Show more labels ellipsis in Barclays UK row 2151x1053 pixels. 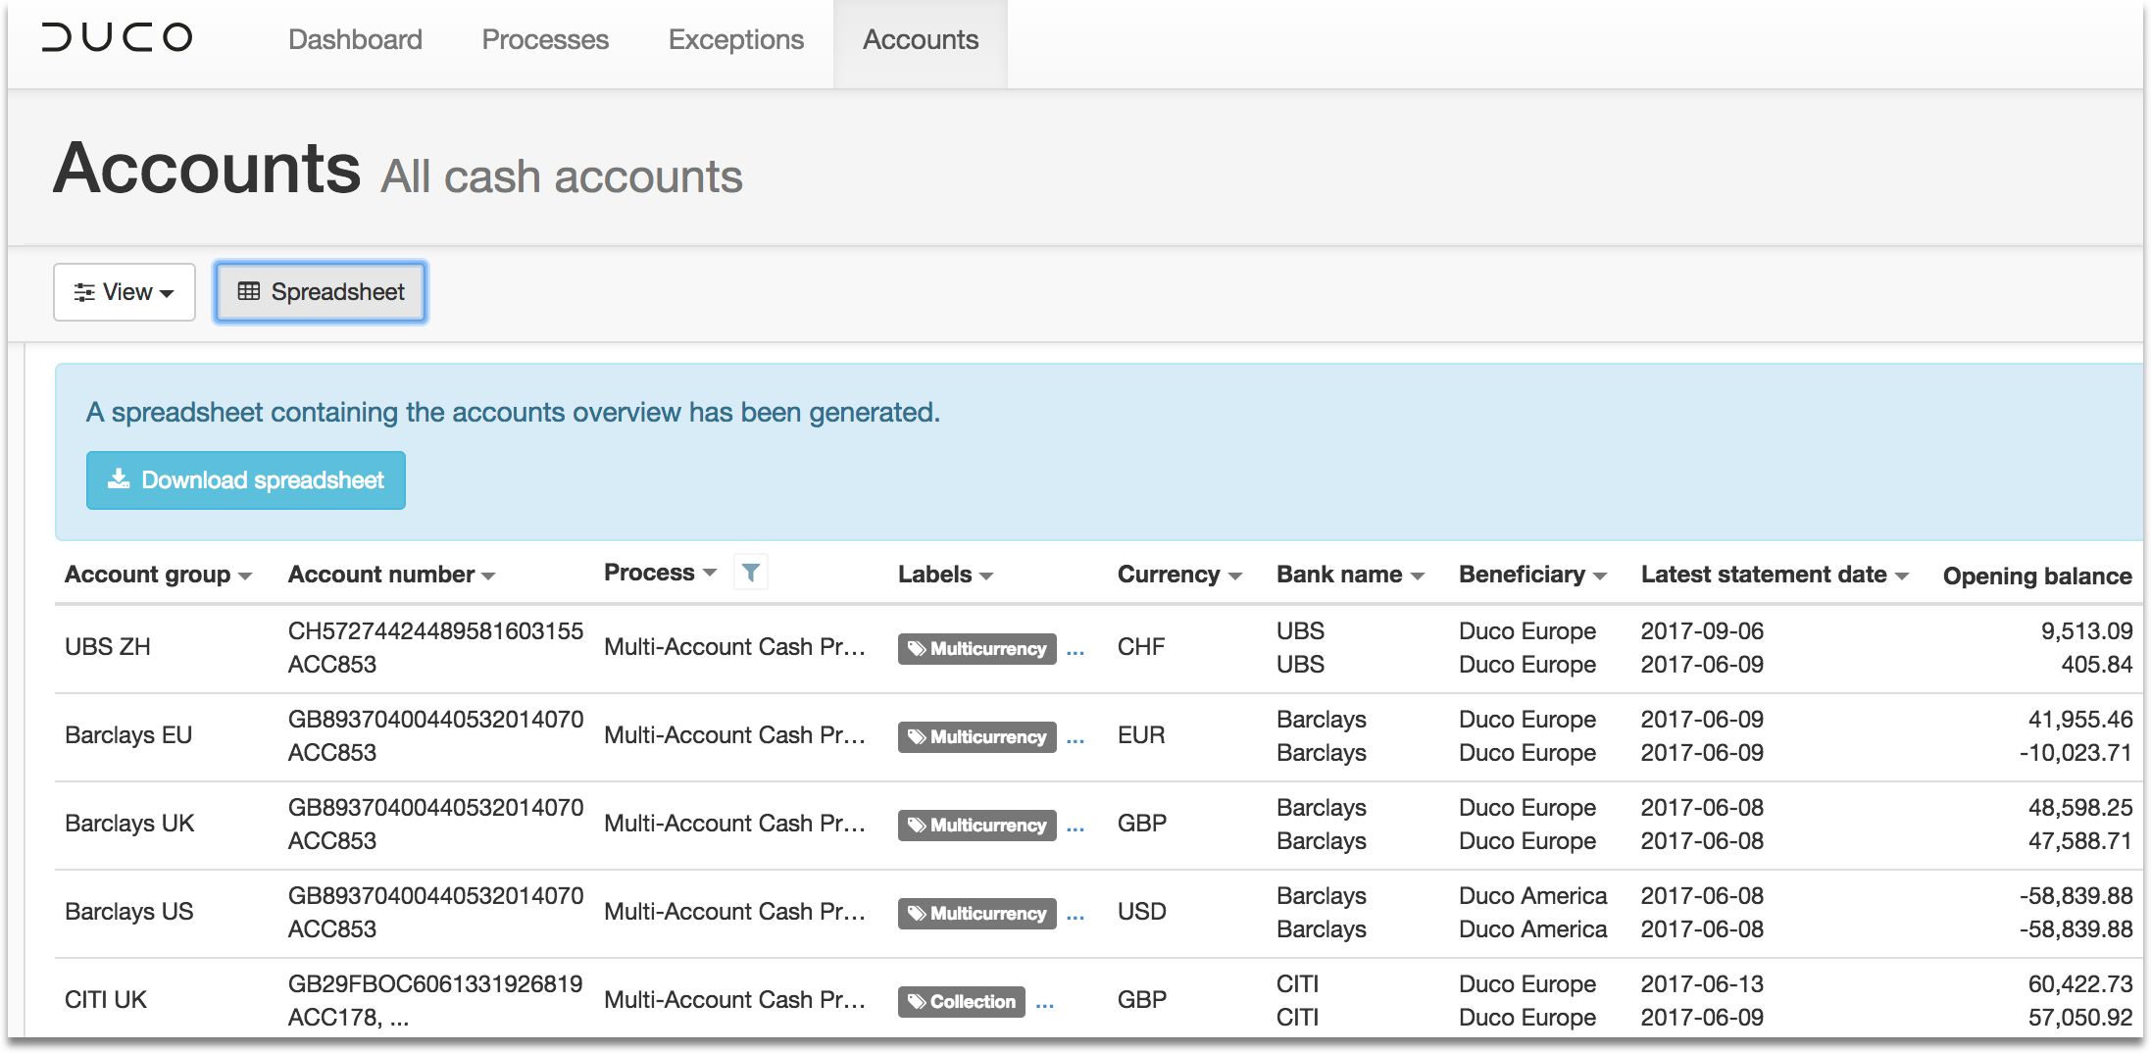coord(1075,827)
